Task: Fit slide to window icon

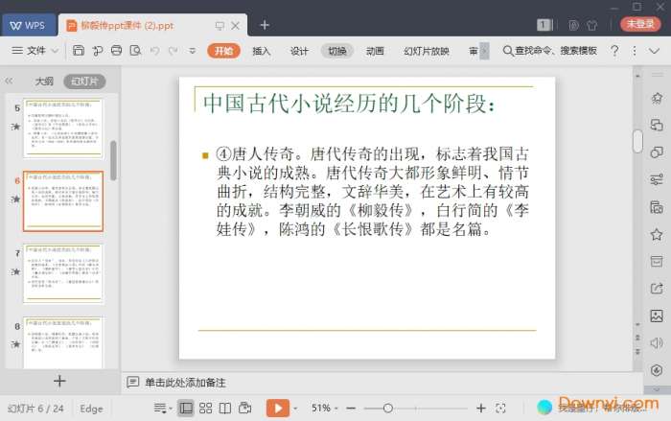Action: pyautogui.click(x=500, y=409)
